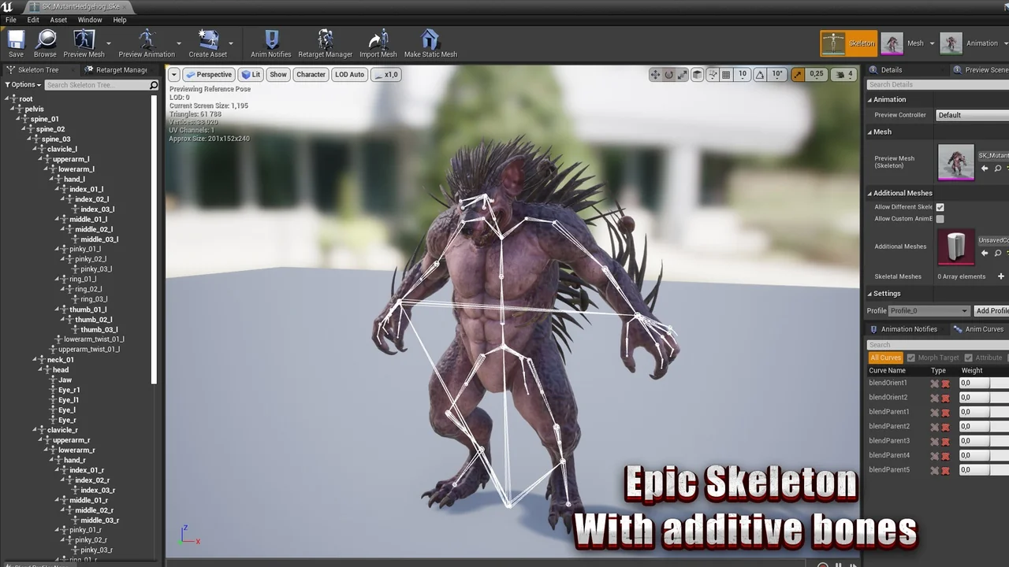Click the Lit view mode button
The height and width of the screenshot is (567, 1009).
click(251, 75)
